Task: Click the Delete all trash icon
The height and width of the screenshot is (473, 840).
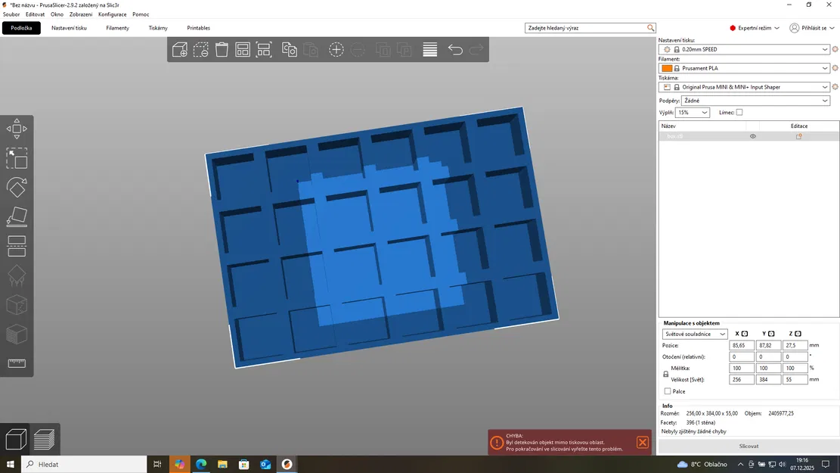Action: [x=222, y=49]
